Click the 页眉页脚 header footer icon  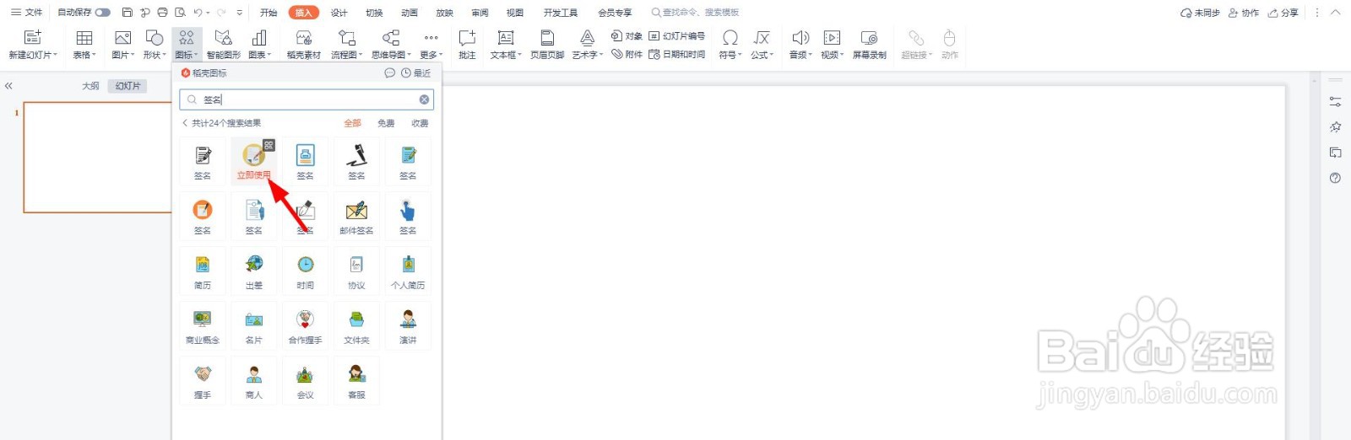(547, 38)
